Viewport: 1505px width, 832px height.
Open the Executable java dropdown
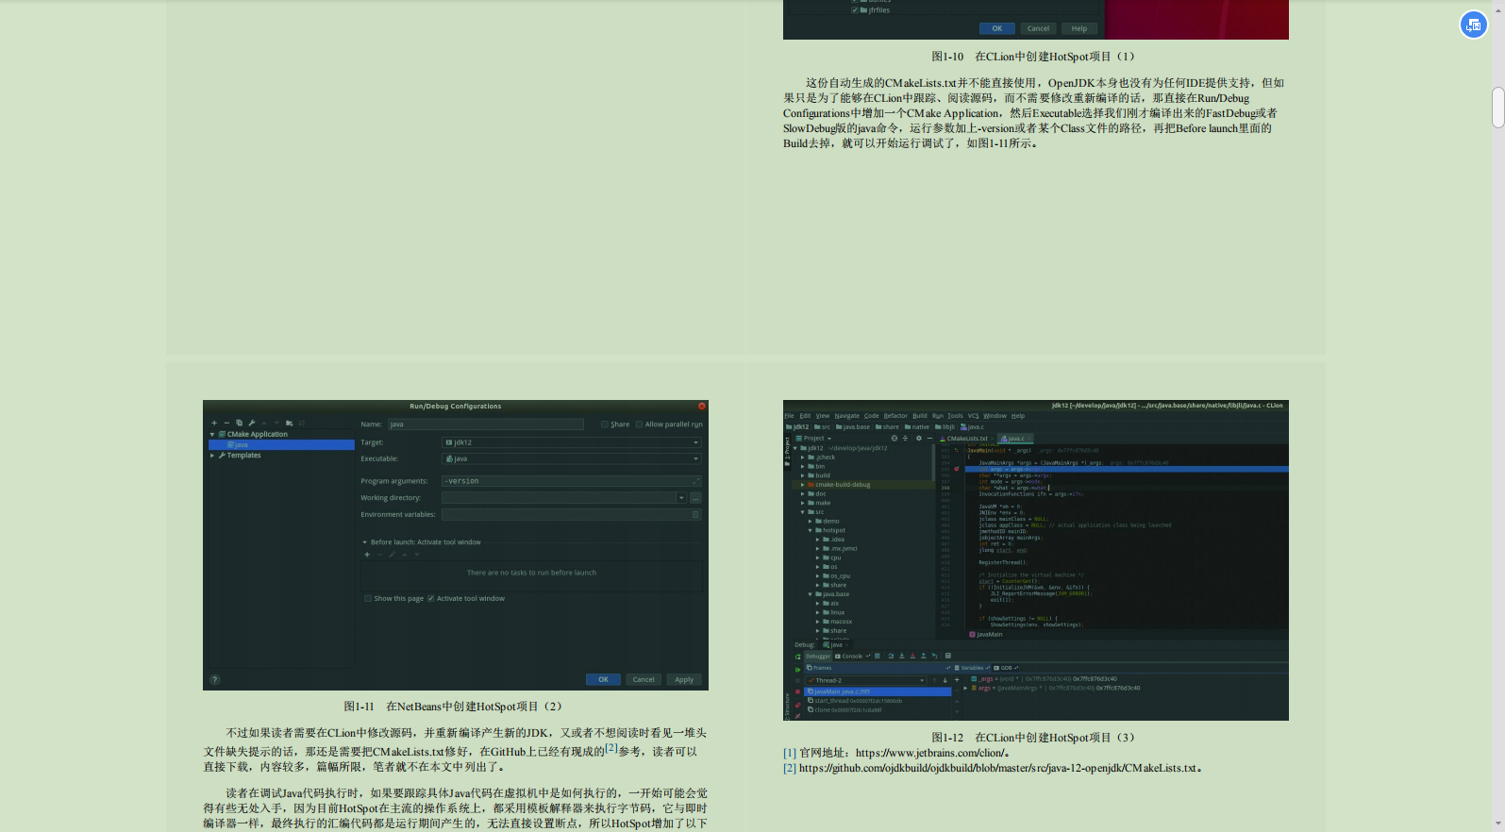point(572,458)
